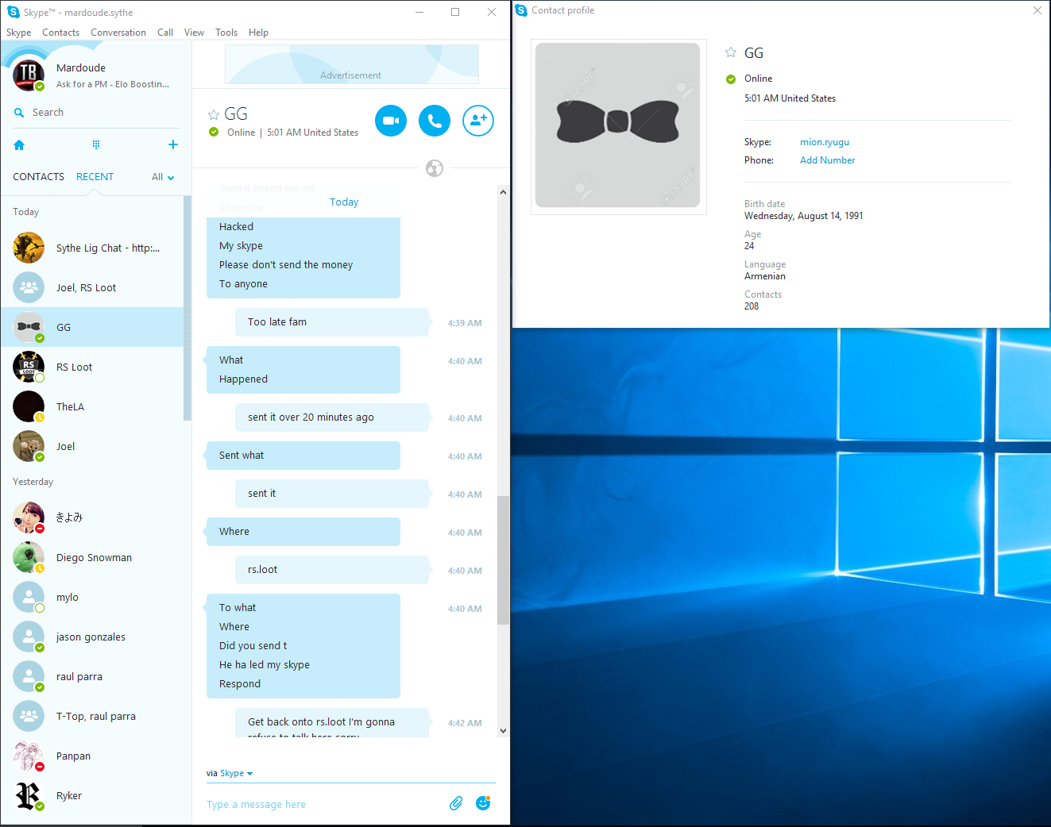The width and height of the screenshot is (1051, 827).
Task: Click the Diego Snowman avatar
Action: tap(29, 557)
